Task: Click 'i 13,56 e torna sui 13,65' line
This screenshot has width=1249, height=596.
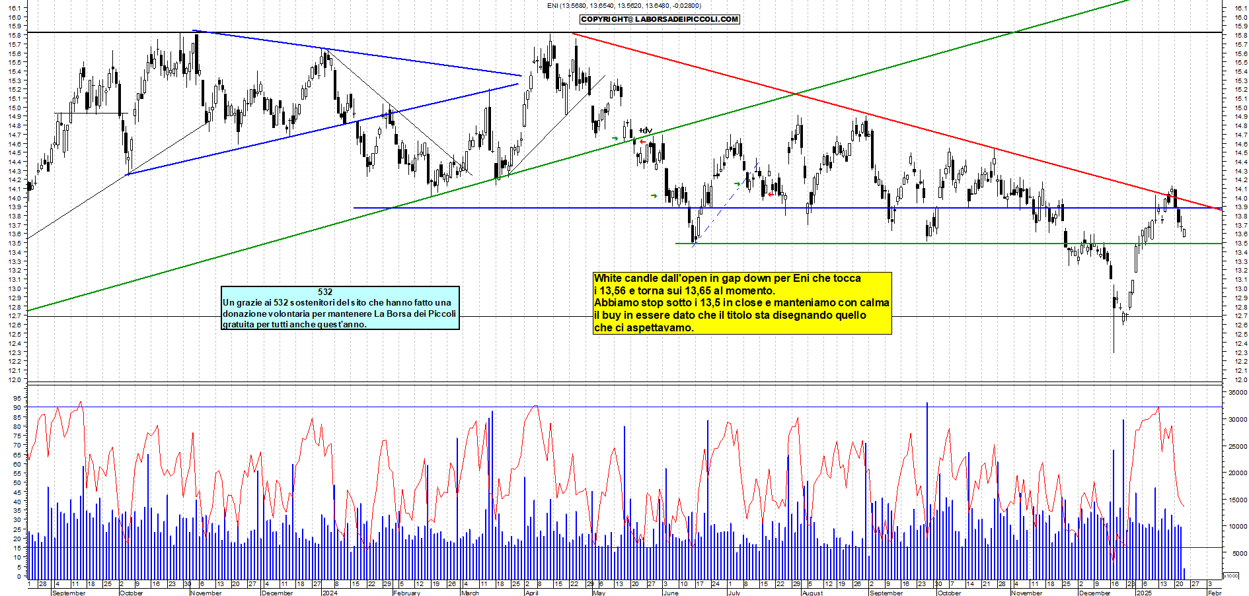Action: coord(684,290)
